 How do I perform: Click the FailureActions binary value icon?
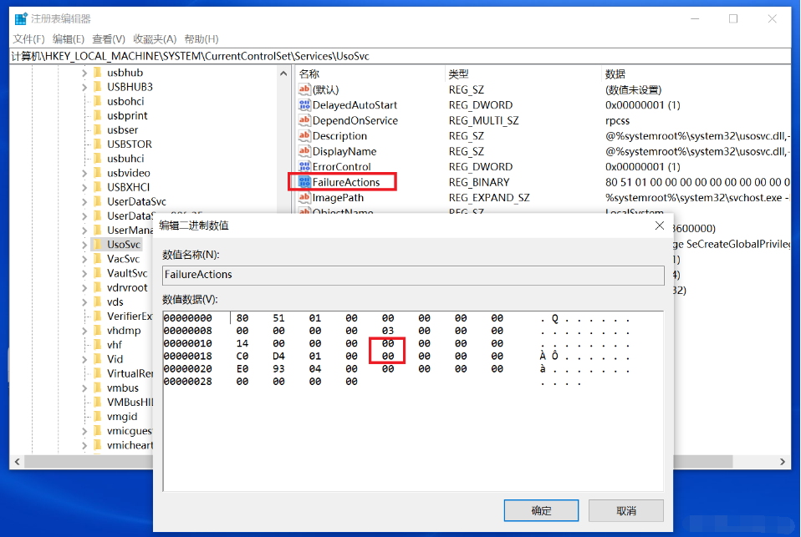(304, 182)
